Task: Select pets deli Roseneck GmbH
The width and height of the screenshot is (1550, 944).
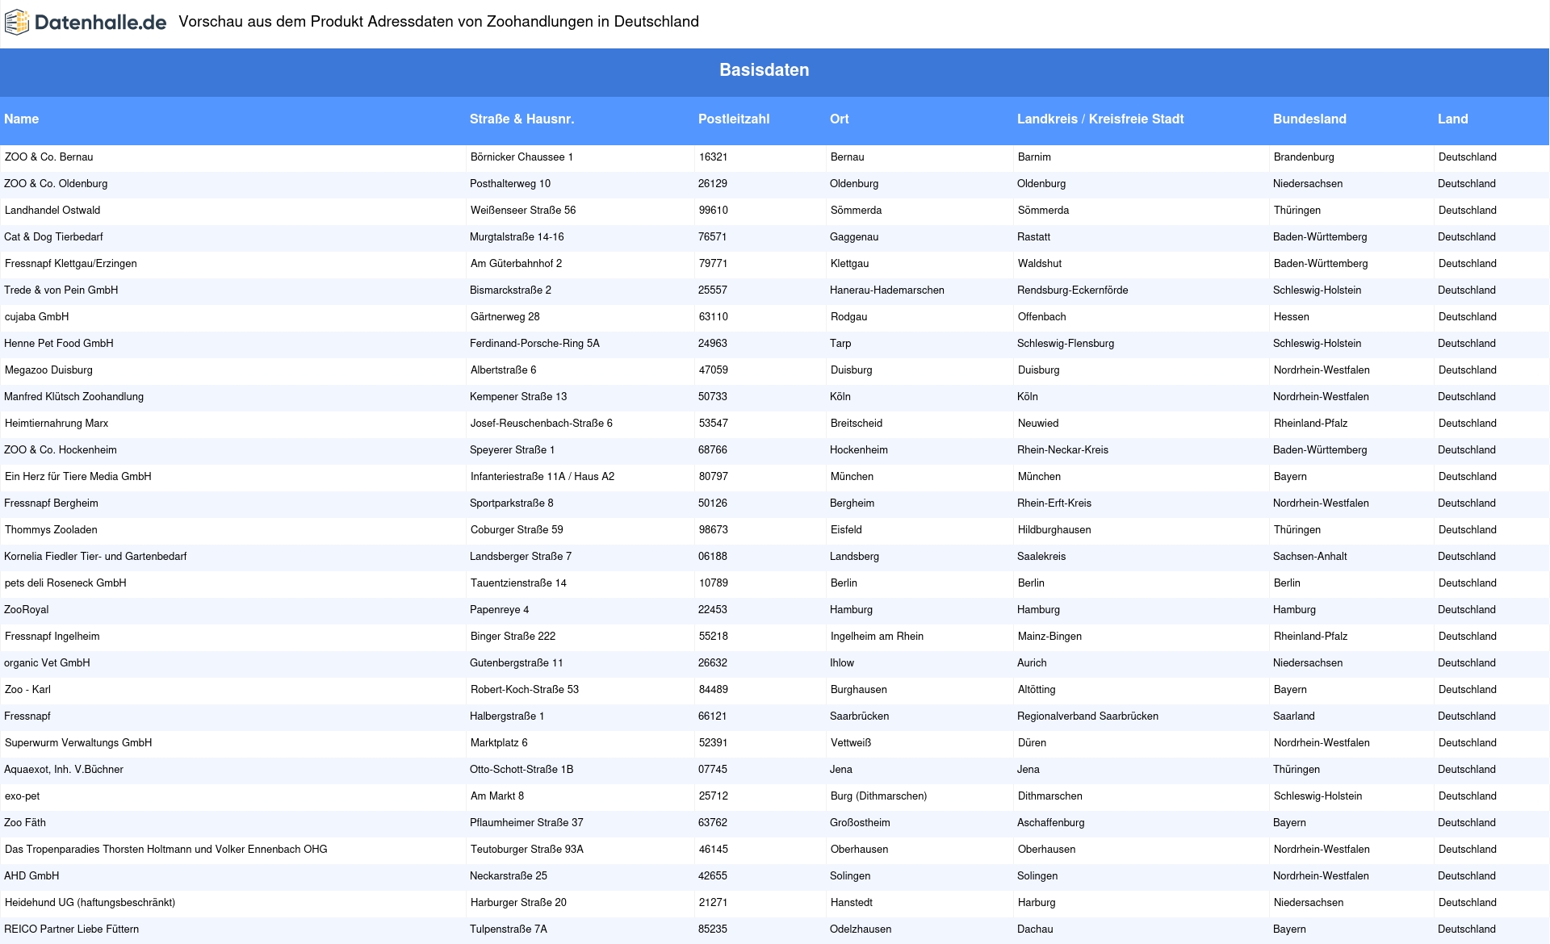Action: pyautogui.click(x=65, y=583)
